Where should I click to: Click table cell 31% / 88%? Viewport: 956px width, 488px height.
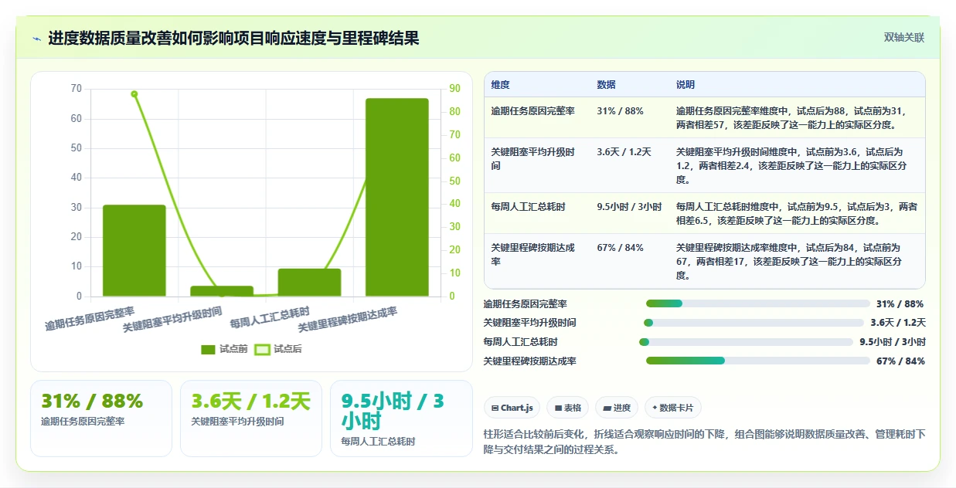620,111
